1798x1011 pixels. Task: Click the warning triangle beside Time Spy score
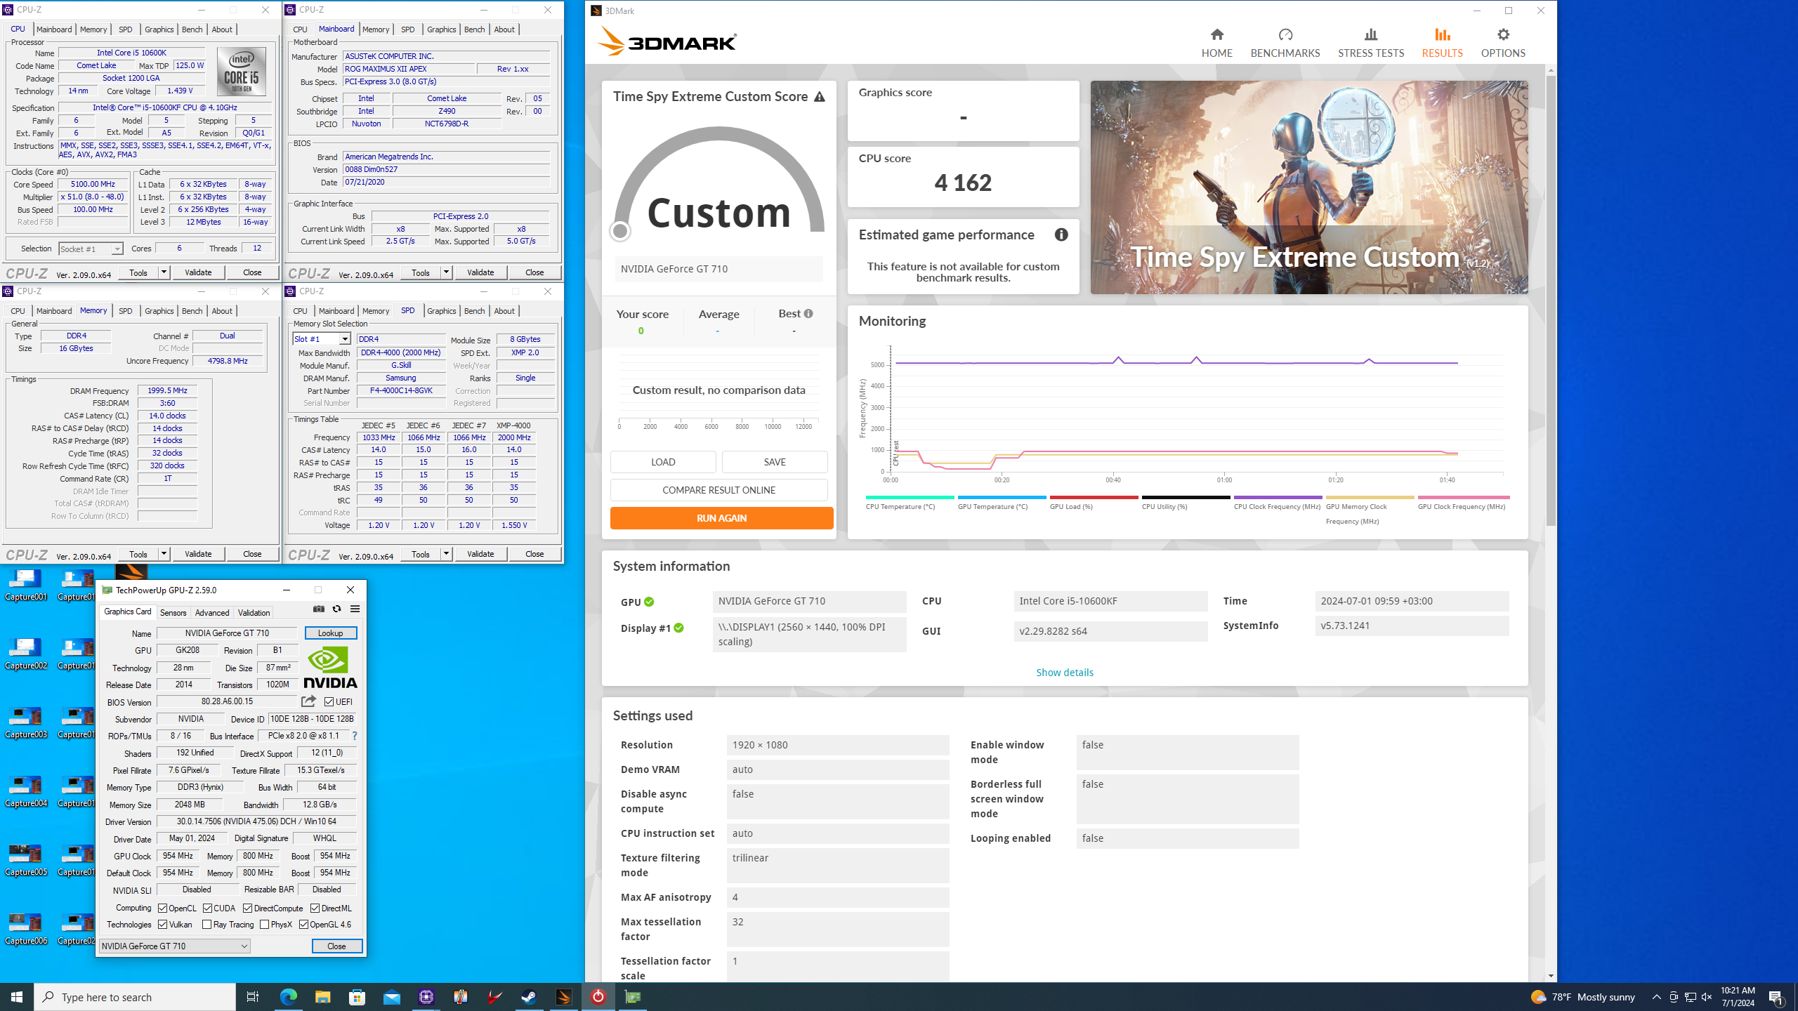(819, 97)
